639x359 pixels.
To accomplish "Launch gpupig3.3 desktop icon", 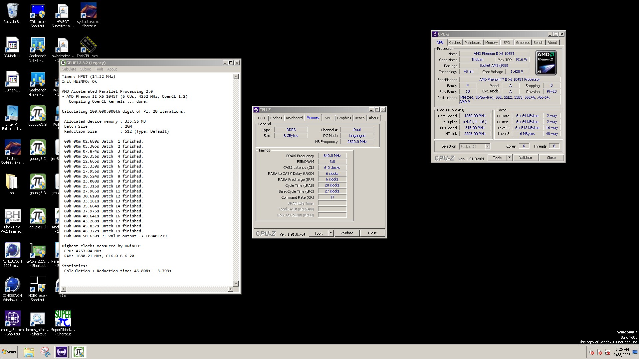I will coord(37,184).
